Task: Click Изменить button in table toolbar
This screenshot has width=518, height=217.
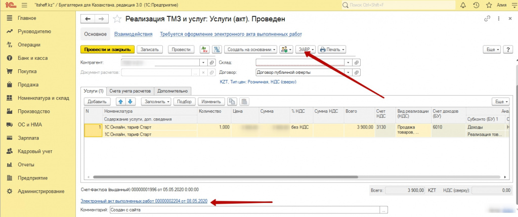Action: pyautogui.click(x=212, y=101)
